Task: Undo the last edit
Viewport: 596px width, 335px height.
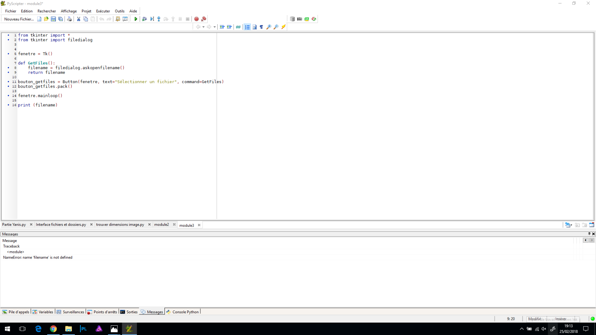Action: tap(101, 19)
